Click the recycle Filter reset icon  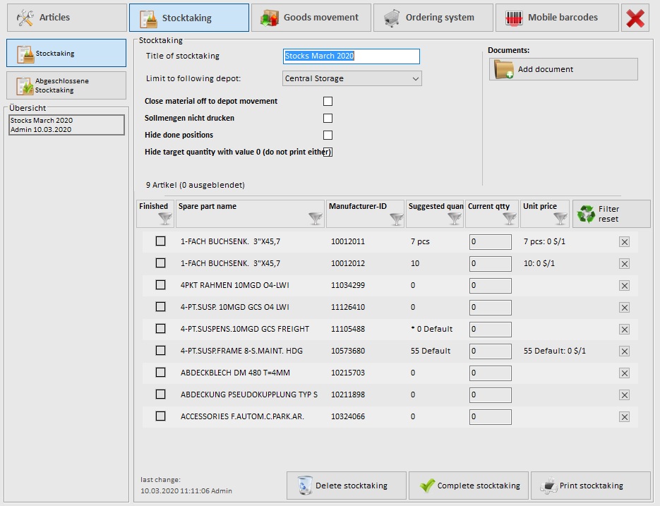click(586, 214)
